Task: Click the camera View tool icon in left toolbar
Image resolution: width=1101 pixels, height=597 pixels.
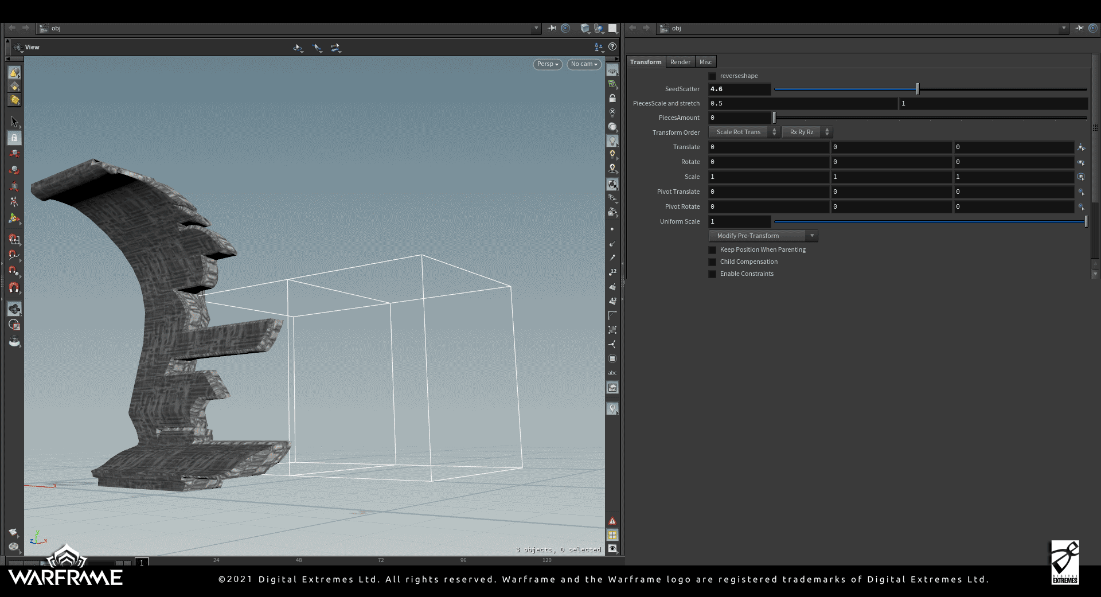Action: (14, 309)
